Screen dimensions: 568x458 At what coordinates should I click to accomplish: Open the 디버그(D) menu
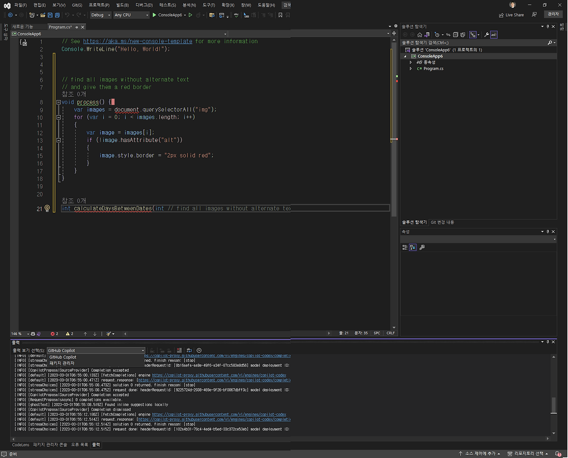(143, 5)
